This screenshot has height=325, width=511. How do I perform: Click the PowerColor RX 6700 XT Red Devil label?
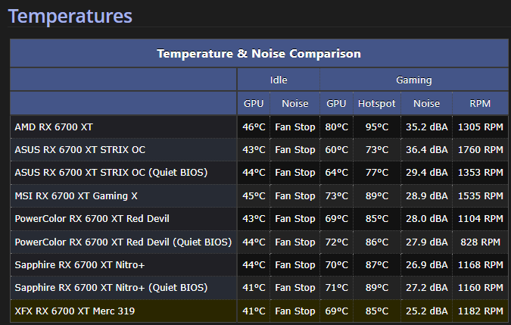coord(92,219)
